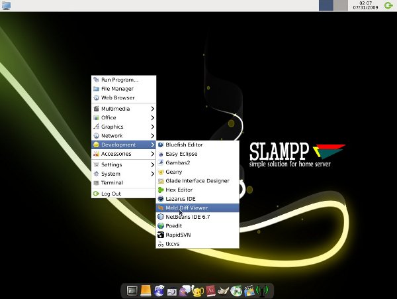This screenshot has height=299, width=397.
Task: Launch Web Browser from the menu
Action: point(124,97)
